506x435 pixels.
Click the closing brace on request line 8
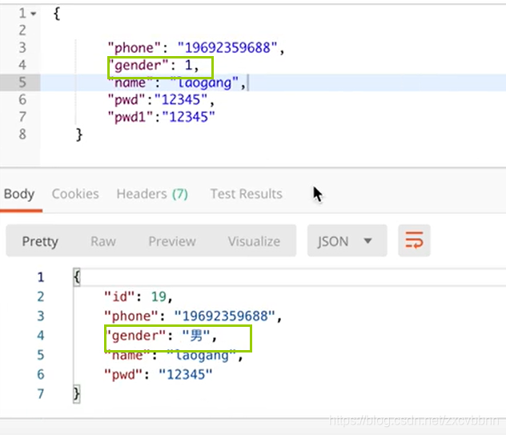click(x=79, y=135)
